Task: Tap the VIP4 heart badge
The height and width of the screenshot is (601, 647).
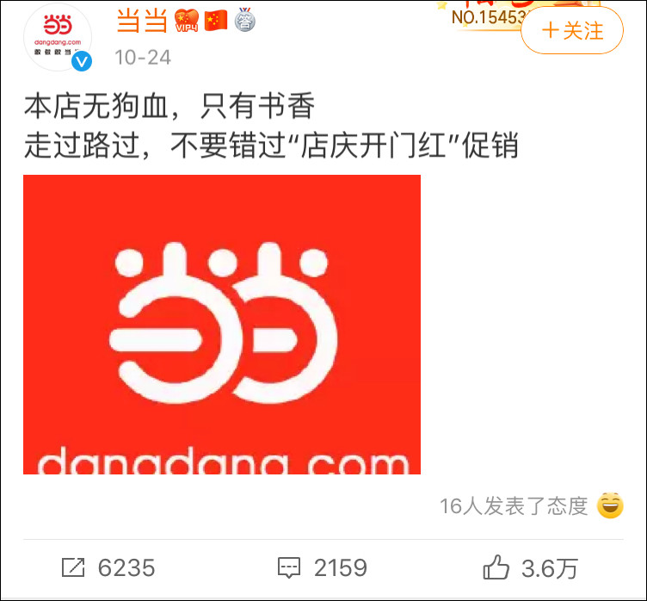Action: pyautogui.click(x=187, y=21)
